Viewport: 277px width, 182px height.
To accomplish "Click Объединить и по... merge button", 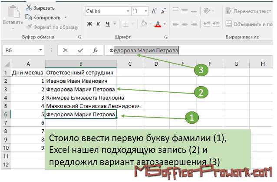I will pyautogui.click(x=249, y=24).
